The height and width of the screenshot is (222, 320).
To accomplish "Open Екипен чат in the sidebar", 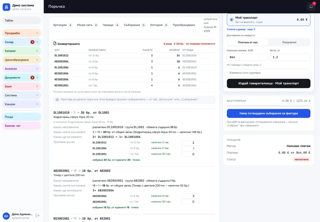I will (22, 126).
